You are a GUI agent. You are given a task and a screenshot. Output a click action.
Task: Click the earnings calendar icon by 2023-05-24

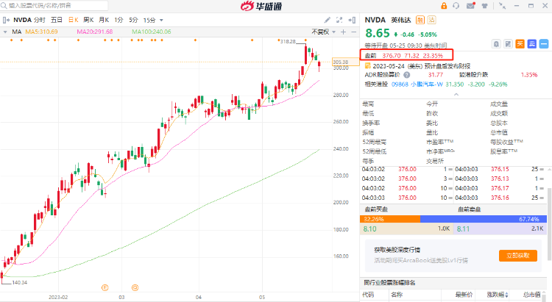(x=368, y=65)
